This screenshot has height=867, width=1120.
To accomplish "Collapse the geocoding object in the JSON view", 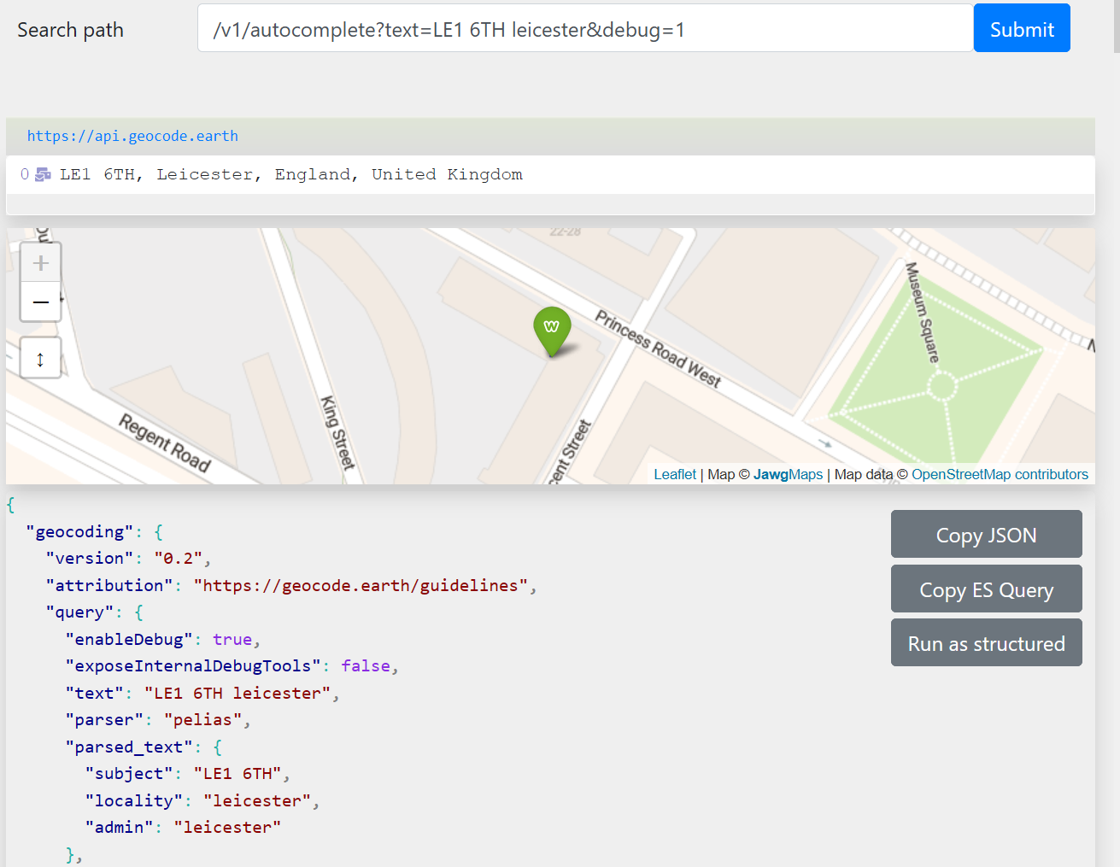I will 159,531.
